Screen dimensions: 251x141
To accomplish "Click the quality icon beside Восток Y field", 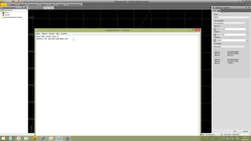I will tap(215, 29).
